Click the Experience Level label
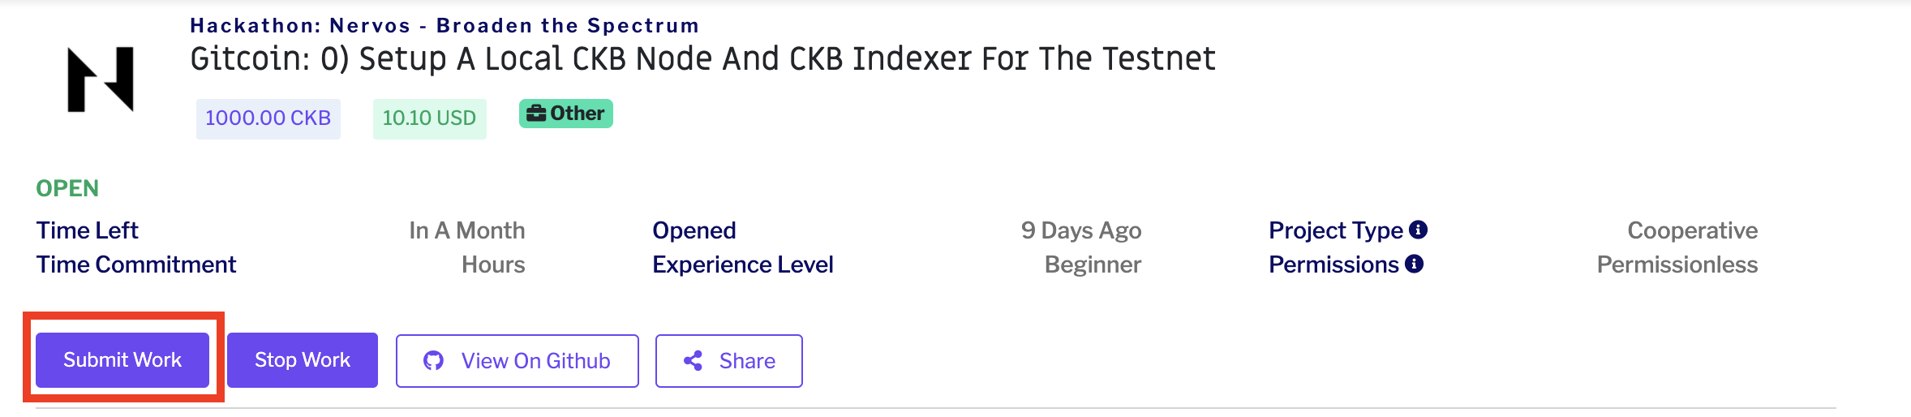This screenshot has height=417, width=1911. point(742,264)
